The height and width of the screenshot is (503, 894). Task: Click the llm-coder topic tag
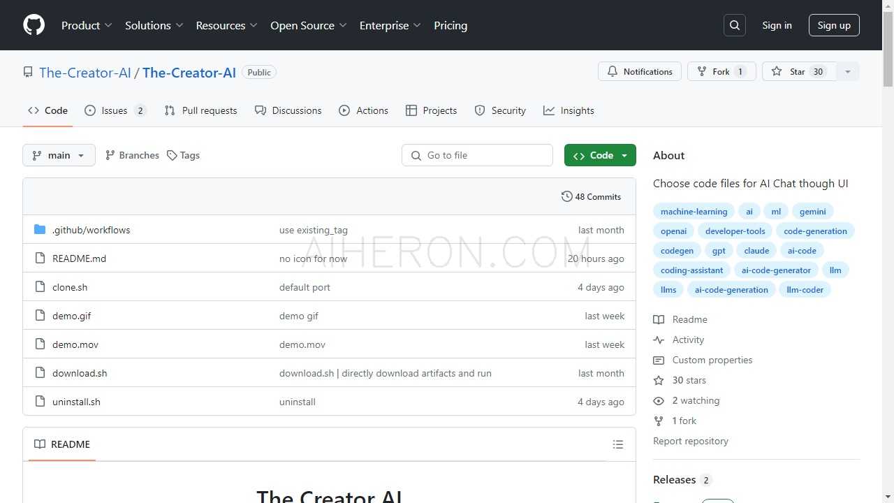(805, 290)
